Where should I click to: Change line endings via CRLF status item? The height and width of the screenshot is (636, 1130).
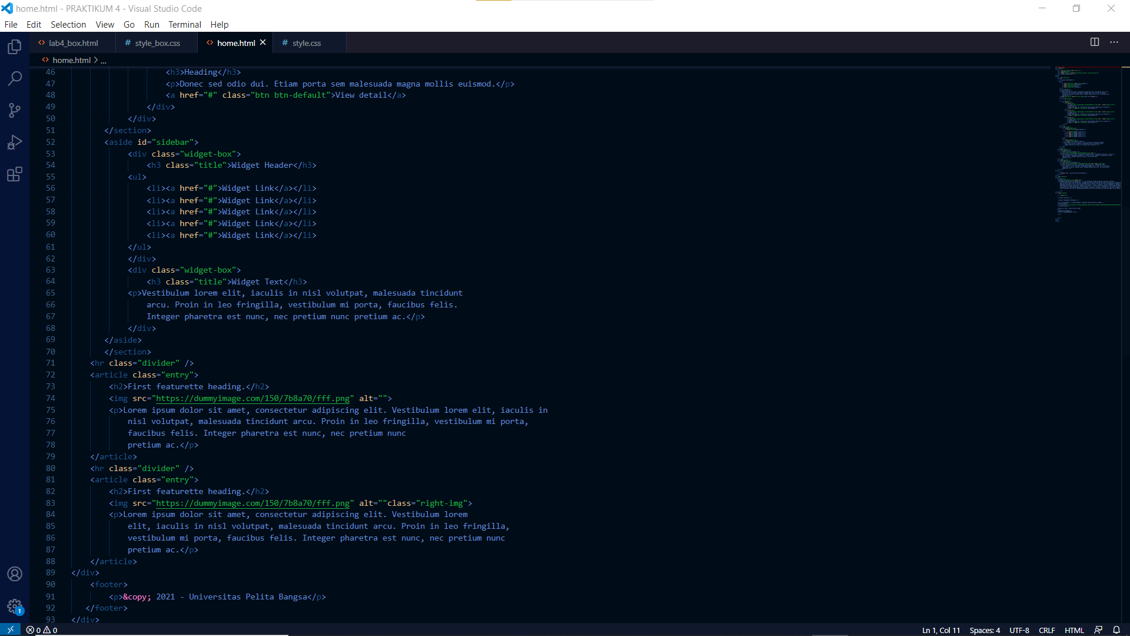click(1047, 630)
